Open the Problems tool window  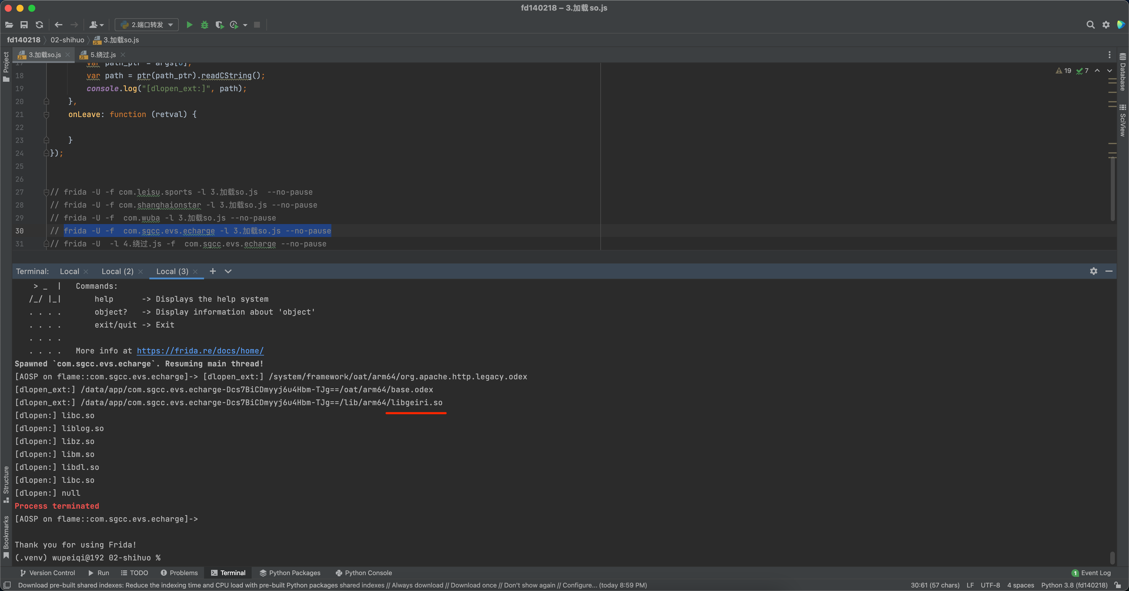179,573
